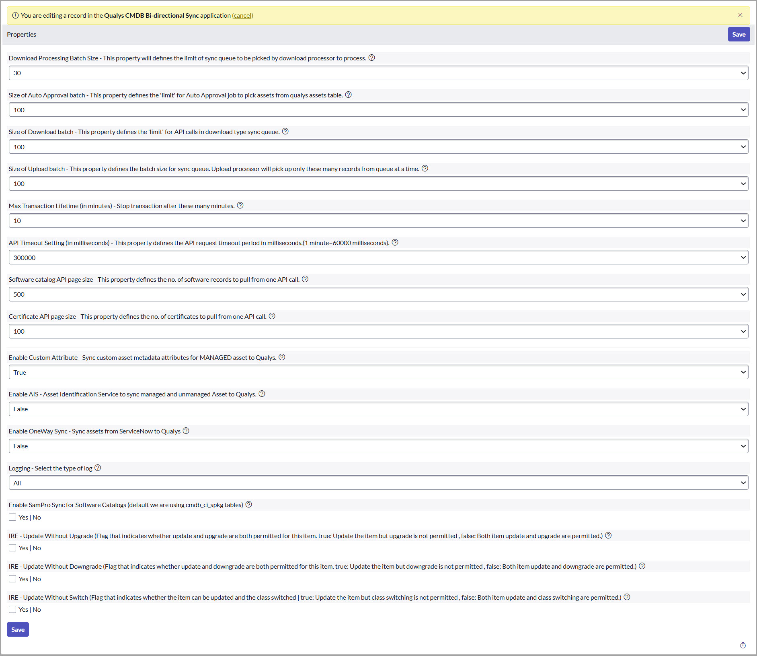Click help icon for Size of Upload batch
Viewport: 757px width, 656px height.
click(425, 169)
